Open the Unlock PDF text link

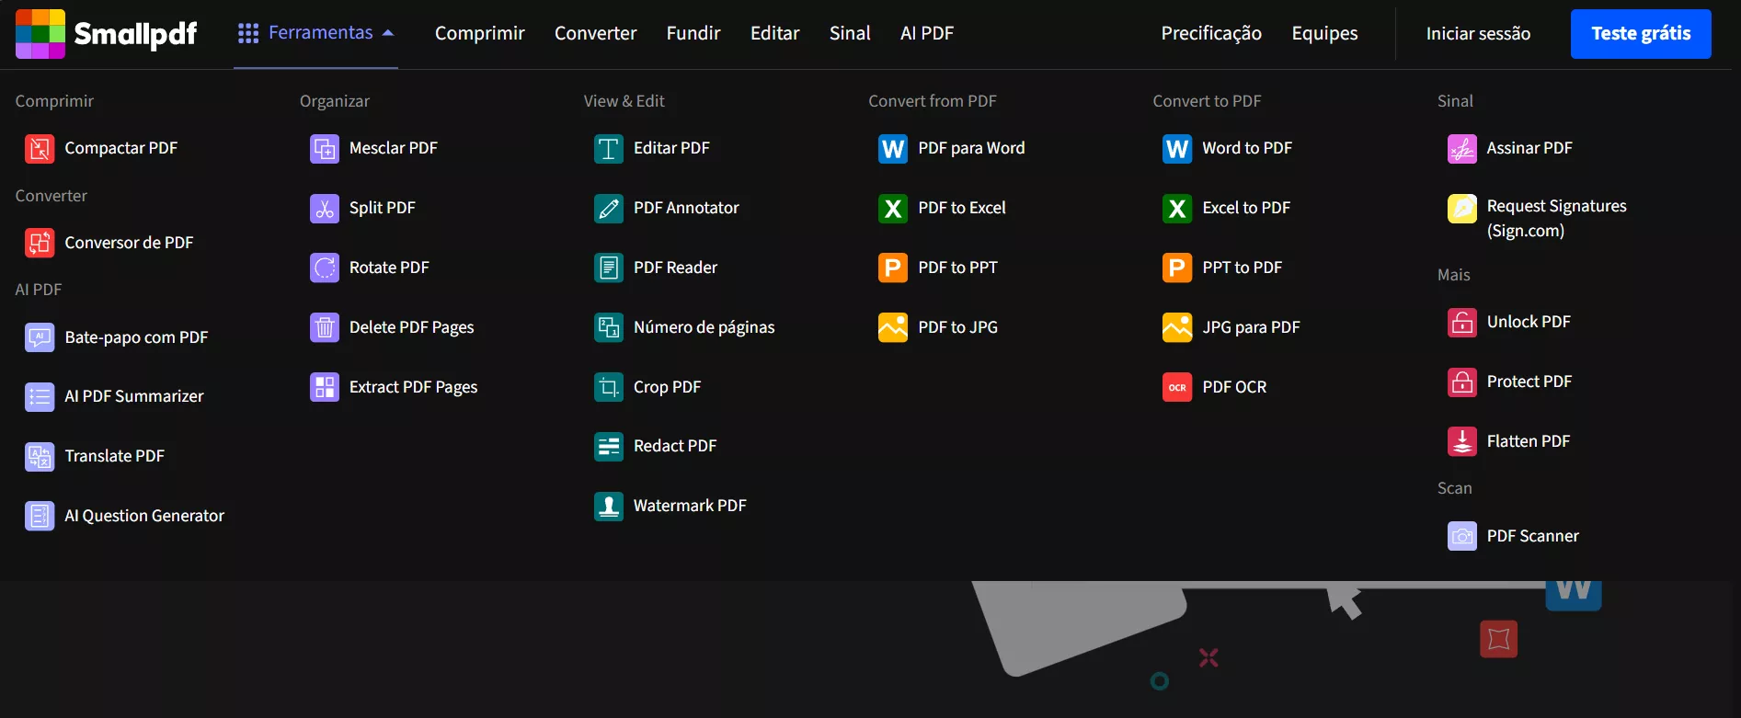click(x=1529, y=322)
